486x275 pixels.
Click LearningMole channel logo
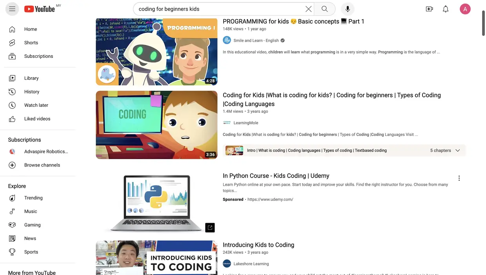(x=227, y=123)
